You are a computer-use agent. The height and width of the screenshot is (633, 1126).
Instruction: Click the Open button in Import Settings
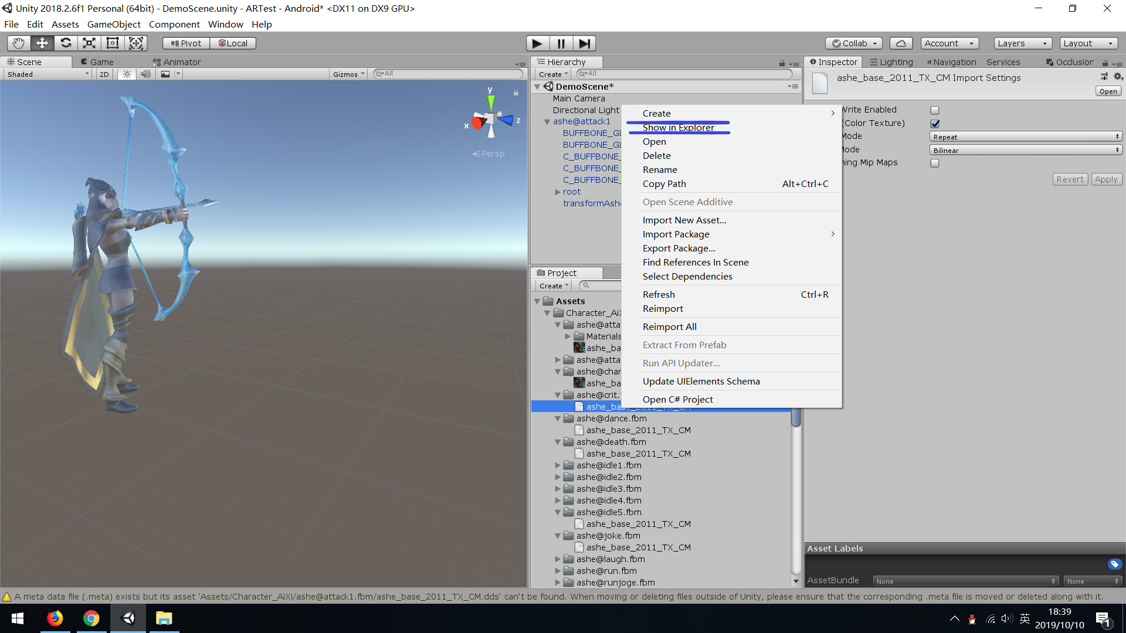[x=1107, y=91]
